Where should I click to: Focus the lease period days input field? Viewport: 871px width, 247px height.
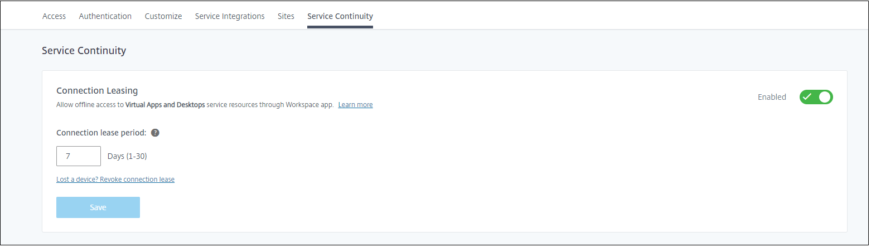coord(79,156)
